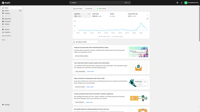
Task: Click the chart report icon above graph
Action: (147, 19)
